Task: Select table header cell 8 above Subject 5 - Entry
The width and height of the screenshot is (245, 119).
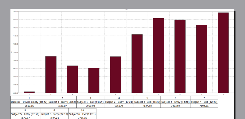Action: (25, 110)
